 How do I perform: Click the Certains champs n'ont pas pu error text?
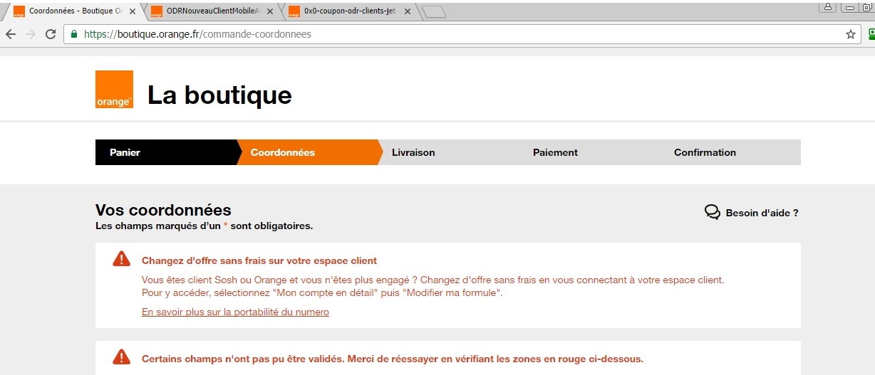[393, 359]
